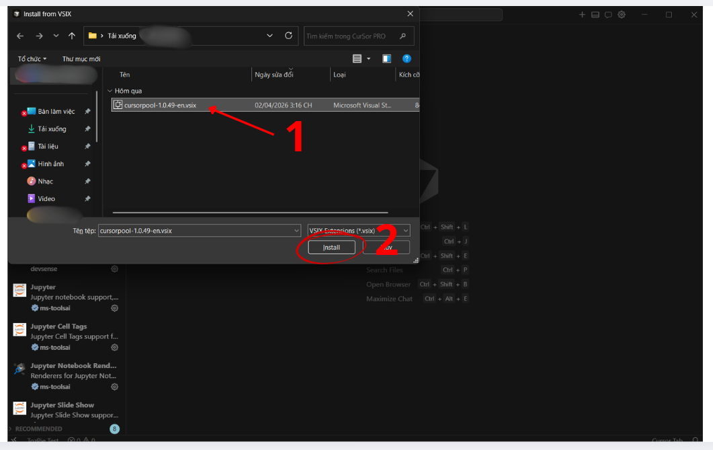Open Tải xuống in the sidebar
Screen dimensions: 713x450
click(x=52, y=128)
